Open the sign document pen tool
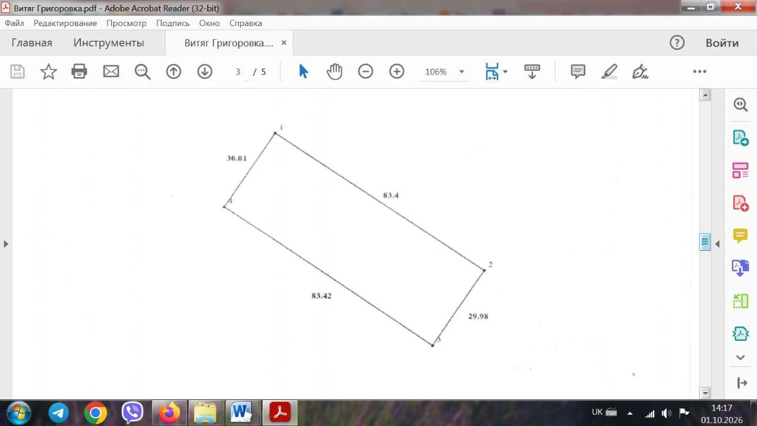Viewport: 757px width, 426px height. (x=640, y=72)
